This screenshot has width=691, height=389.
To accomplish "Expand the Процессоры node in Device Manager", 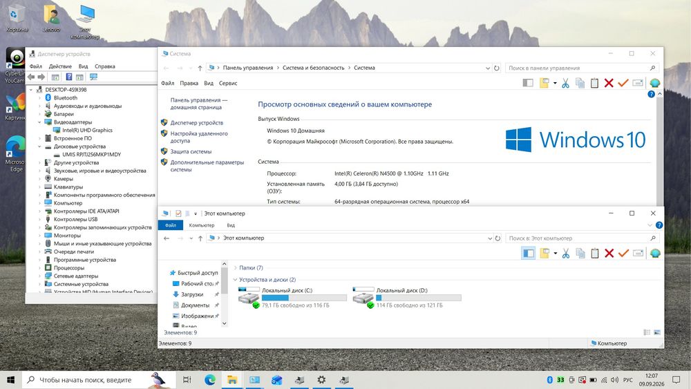I will click(39, 268).
